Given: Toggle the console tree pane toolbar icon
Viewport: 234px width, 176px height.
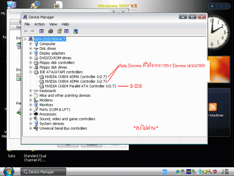Looking at the screenshot, I should [x=41, y=31].
